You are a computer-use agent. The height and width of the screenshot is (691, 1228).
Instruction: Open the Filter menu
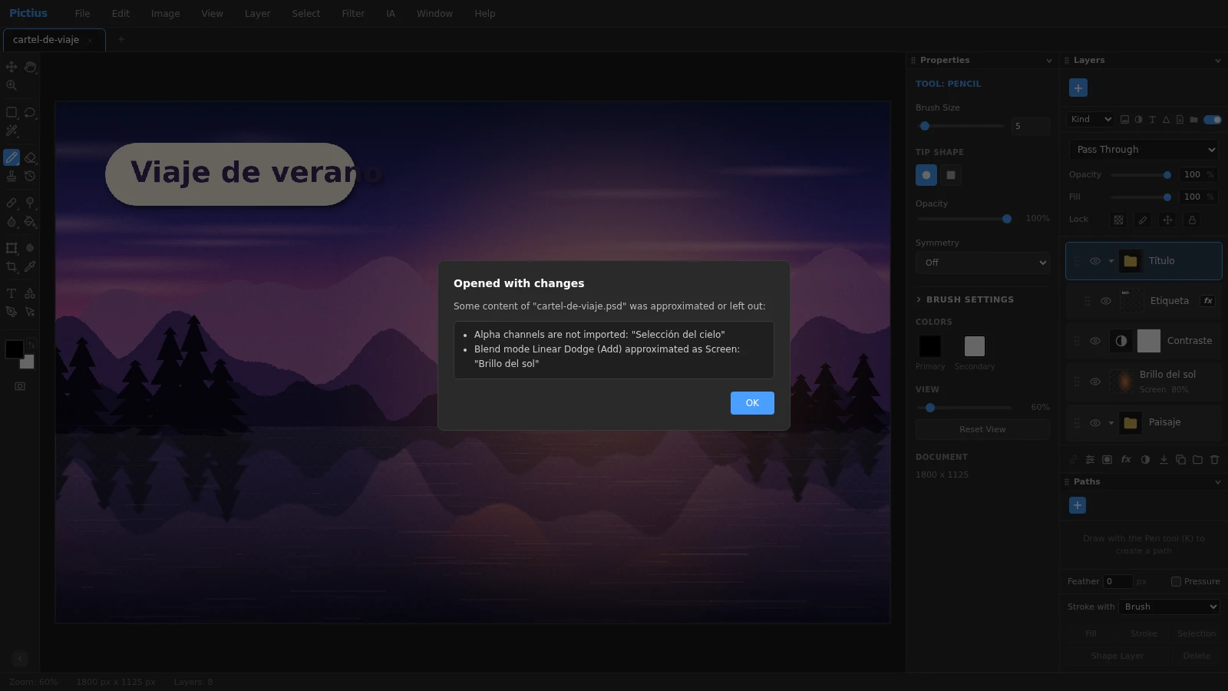point(353,14)
